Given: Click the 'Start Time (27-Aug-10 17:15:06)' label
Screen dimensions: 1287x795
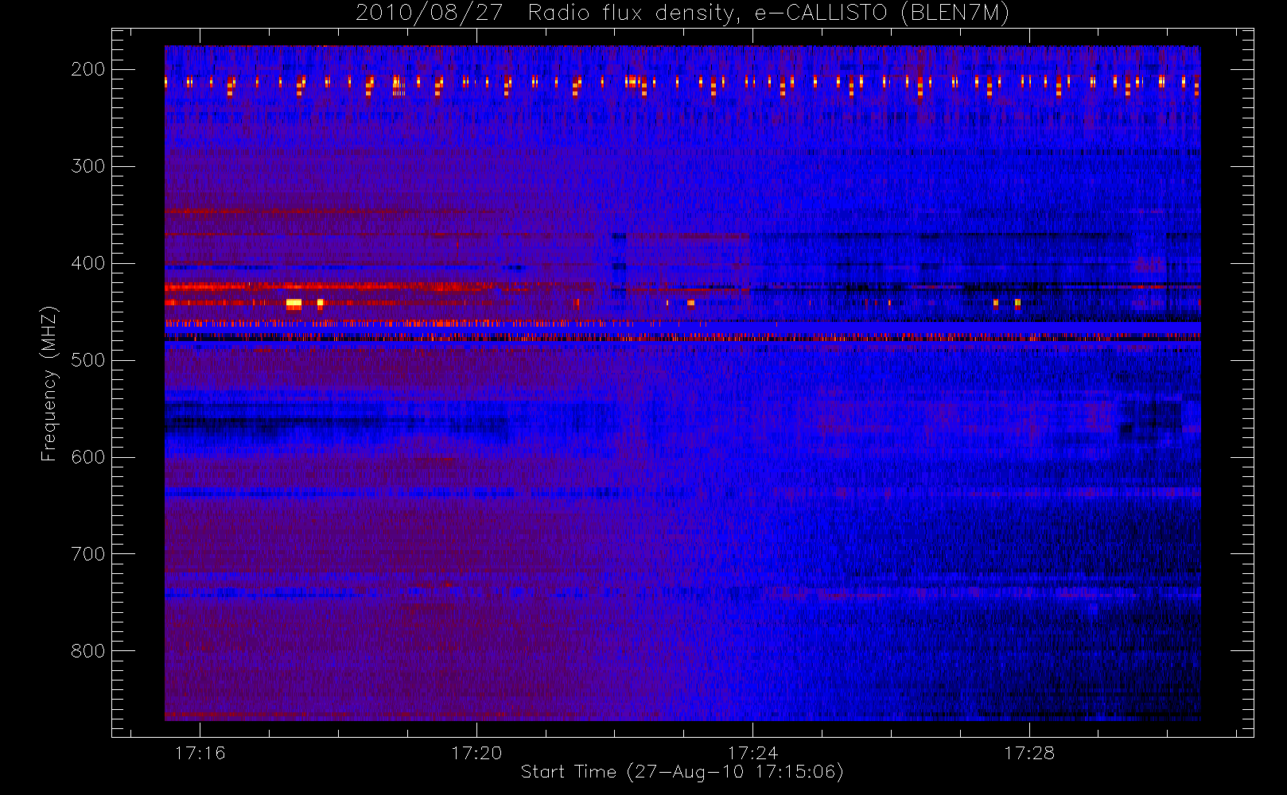Looking at the screenshot, I should point(682,772).
